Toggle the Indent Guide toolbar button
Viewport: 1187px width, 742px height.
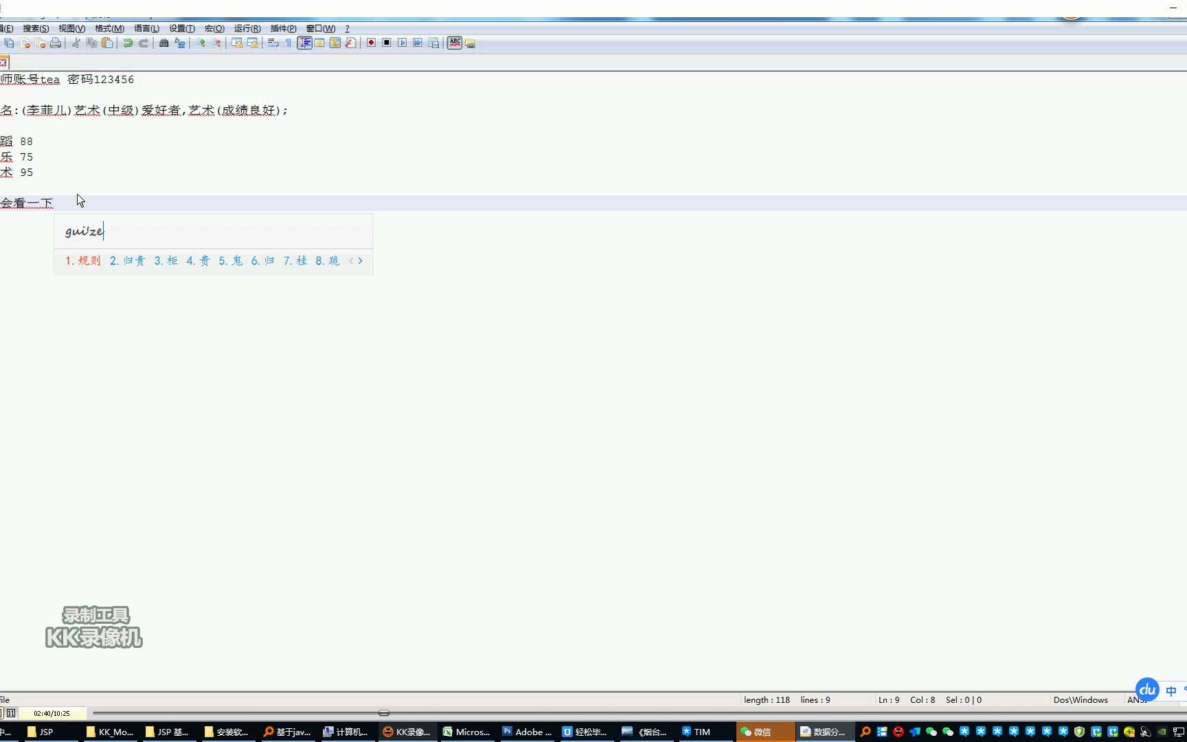[x=304, y=43]
